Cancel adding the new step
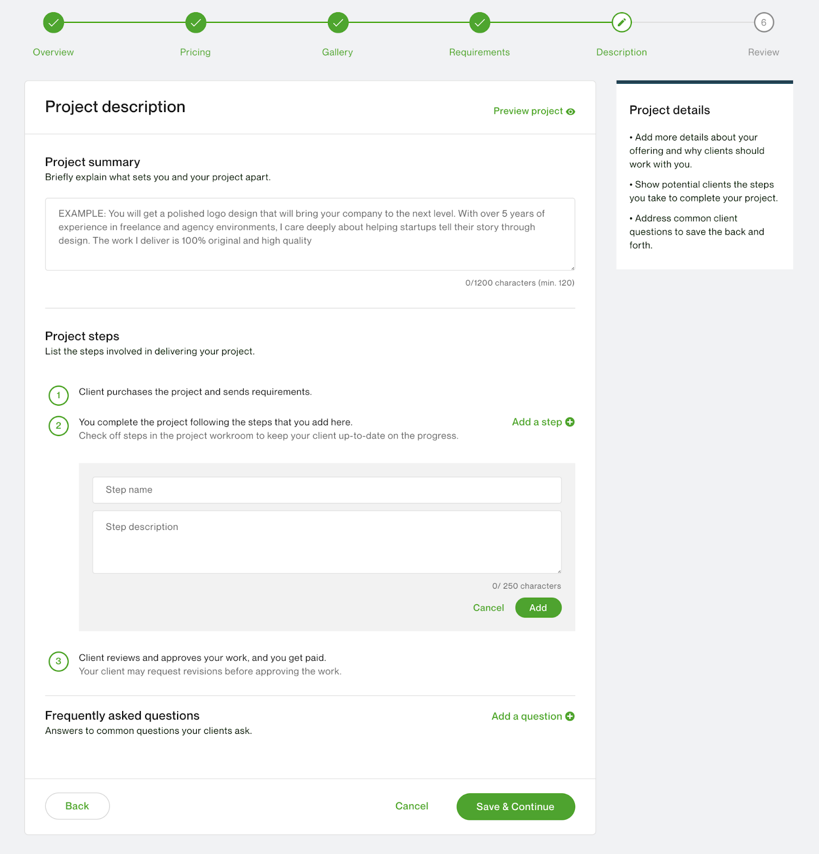This screenshot has width=819, height=854. [488, 608]
